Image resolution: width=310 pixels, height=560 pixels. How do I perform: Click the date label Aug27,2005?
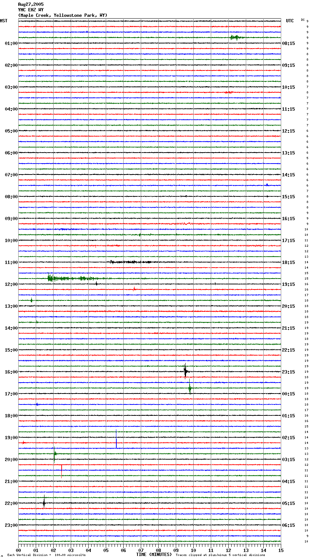[31, 4]
